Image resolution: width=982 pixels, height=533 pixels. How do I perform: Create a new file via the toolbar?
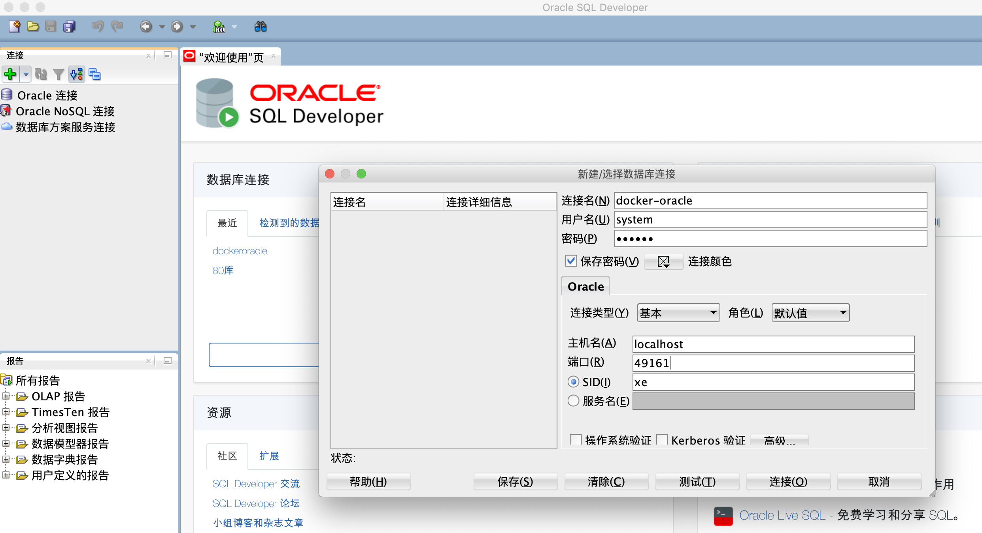(14, 26)
